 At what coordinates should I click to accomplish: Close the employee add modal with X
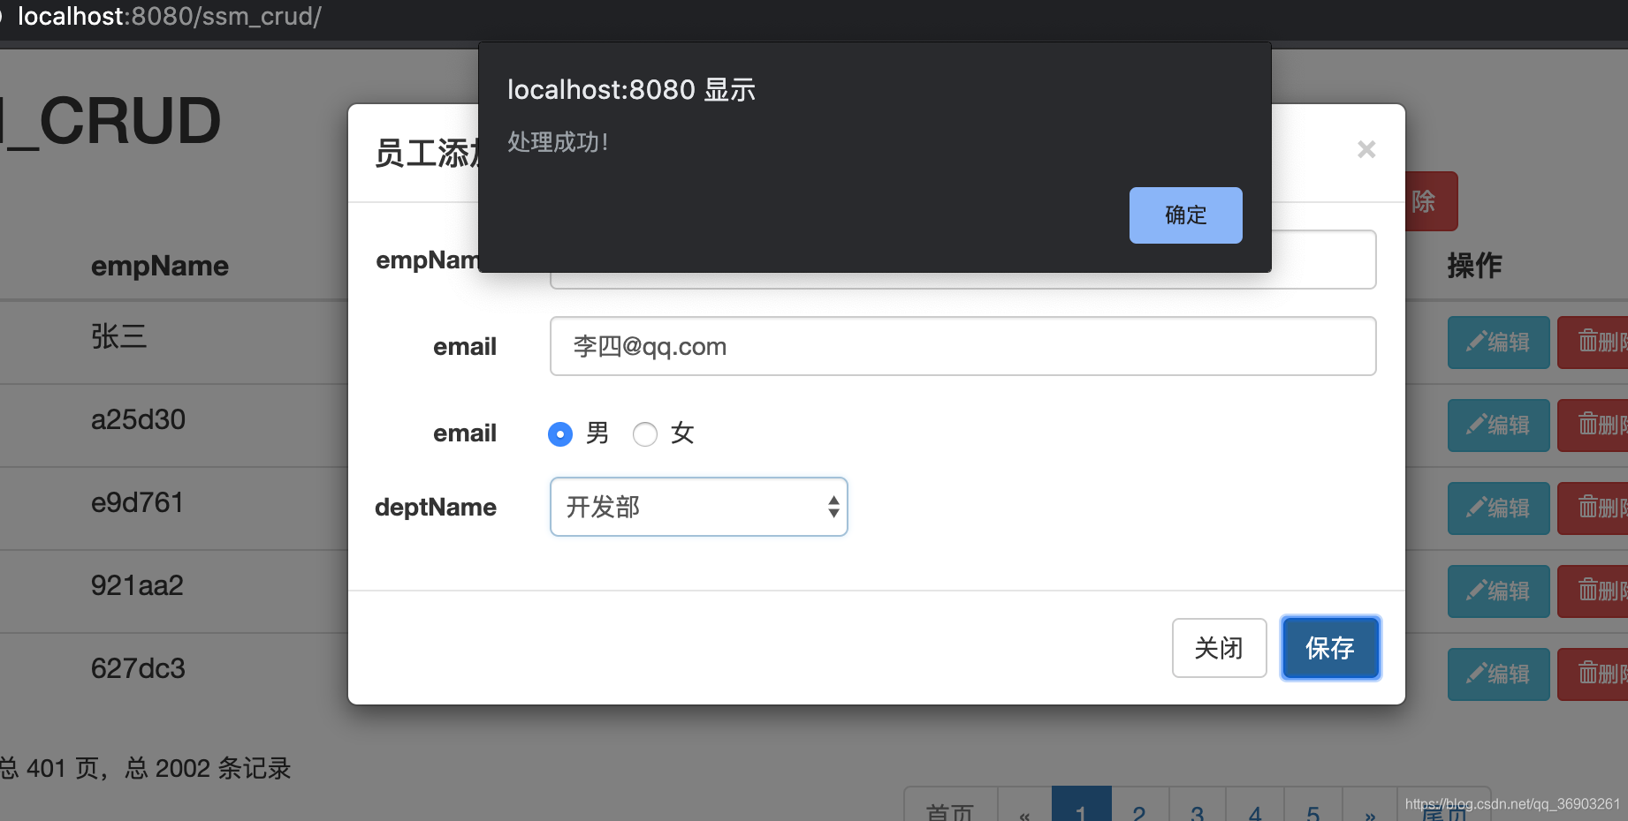pos(1366,149)
